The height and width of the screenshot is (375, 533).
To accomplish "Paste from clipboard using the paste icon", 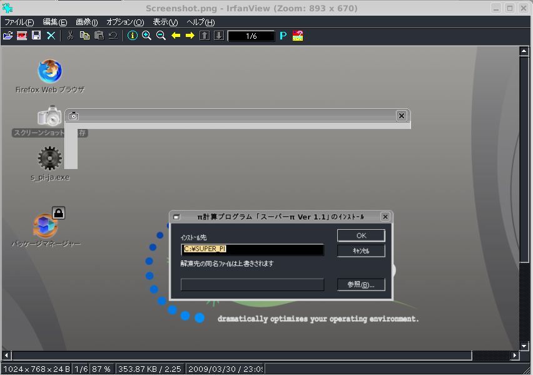I will 99,36.
